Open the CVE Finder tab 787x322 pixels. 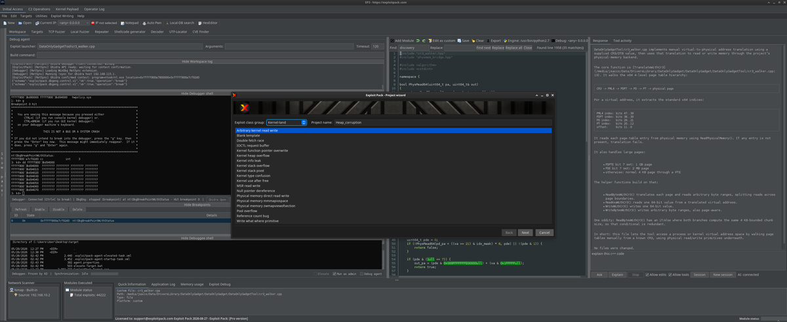[201, 31]
